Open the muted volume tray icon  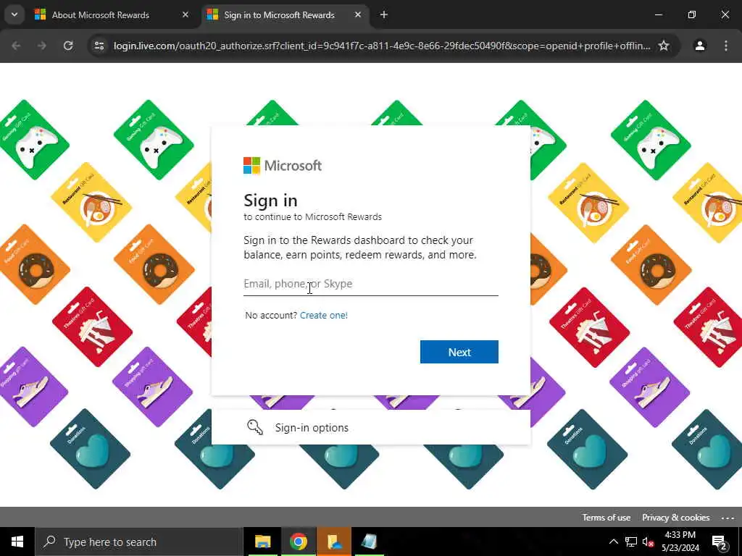point(648,542)
